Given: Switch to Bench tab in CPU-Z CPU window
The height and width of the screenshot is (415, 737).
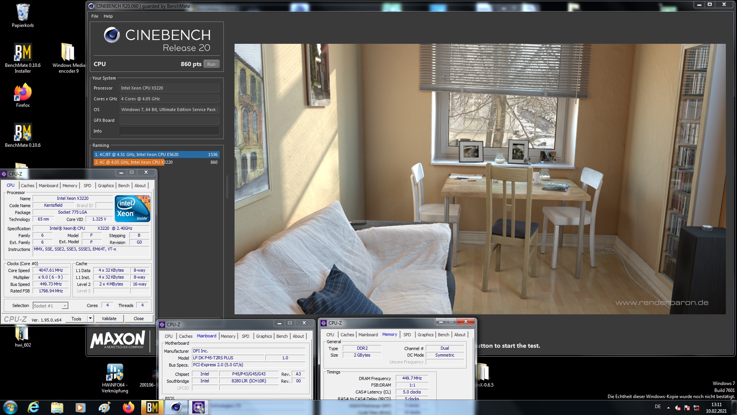Looking at the screenshot, I should [124, 186].
